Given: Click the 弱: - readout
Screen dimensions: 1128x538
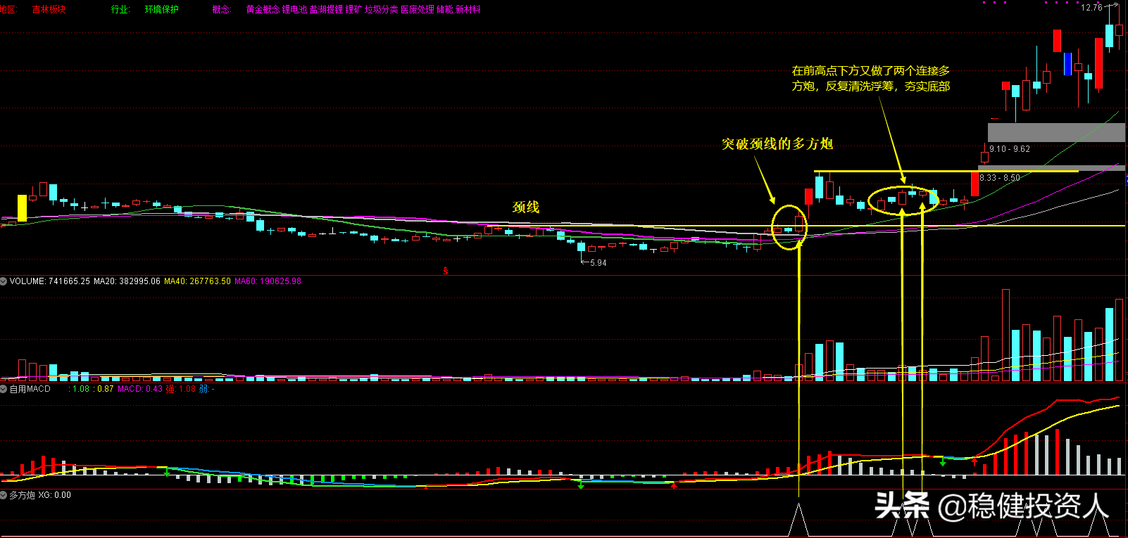Looking at the screenshot, I should click(x=207, y=389).
